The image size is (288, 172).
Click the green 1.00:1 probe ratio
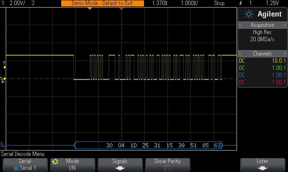coord(279,68)
